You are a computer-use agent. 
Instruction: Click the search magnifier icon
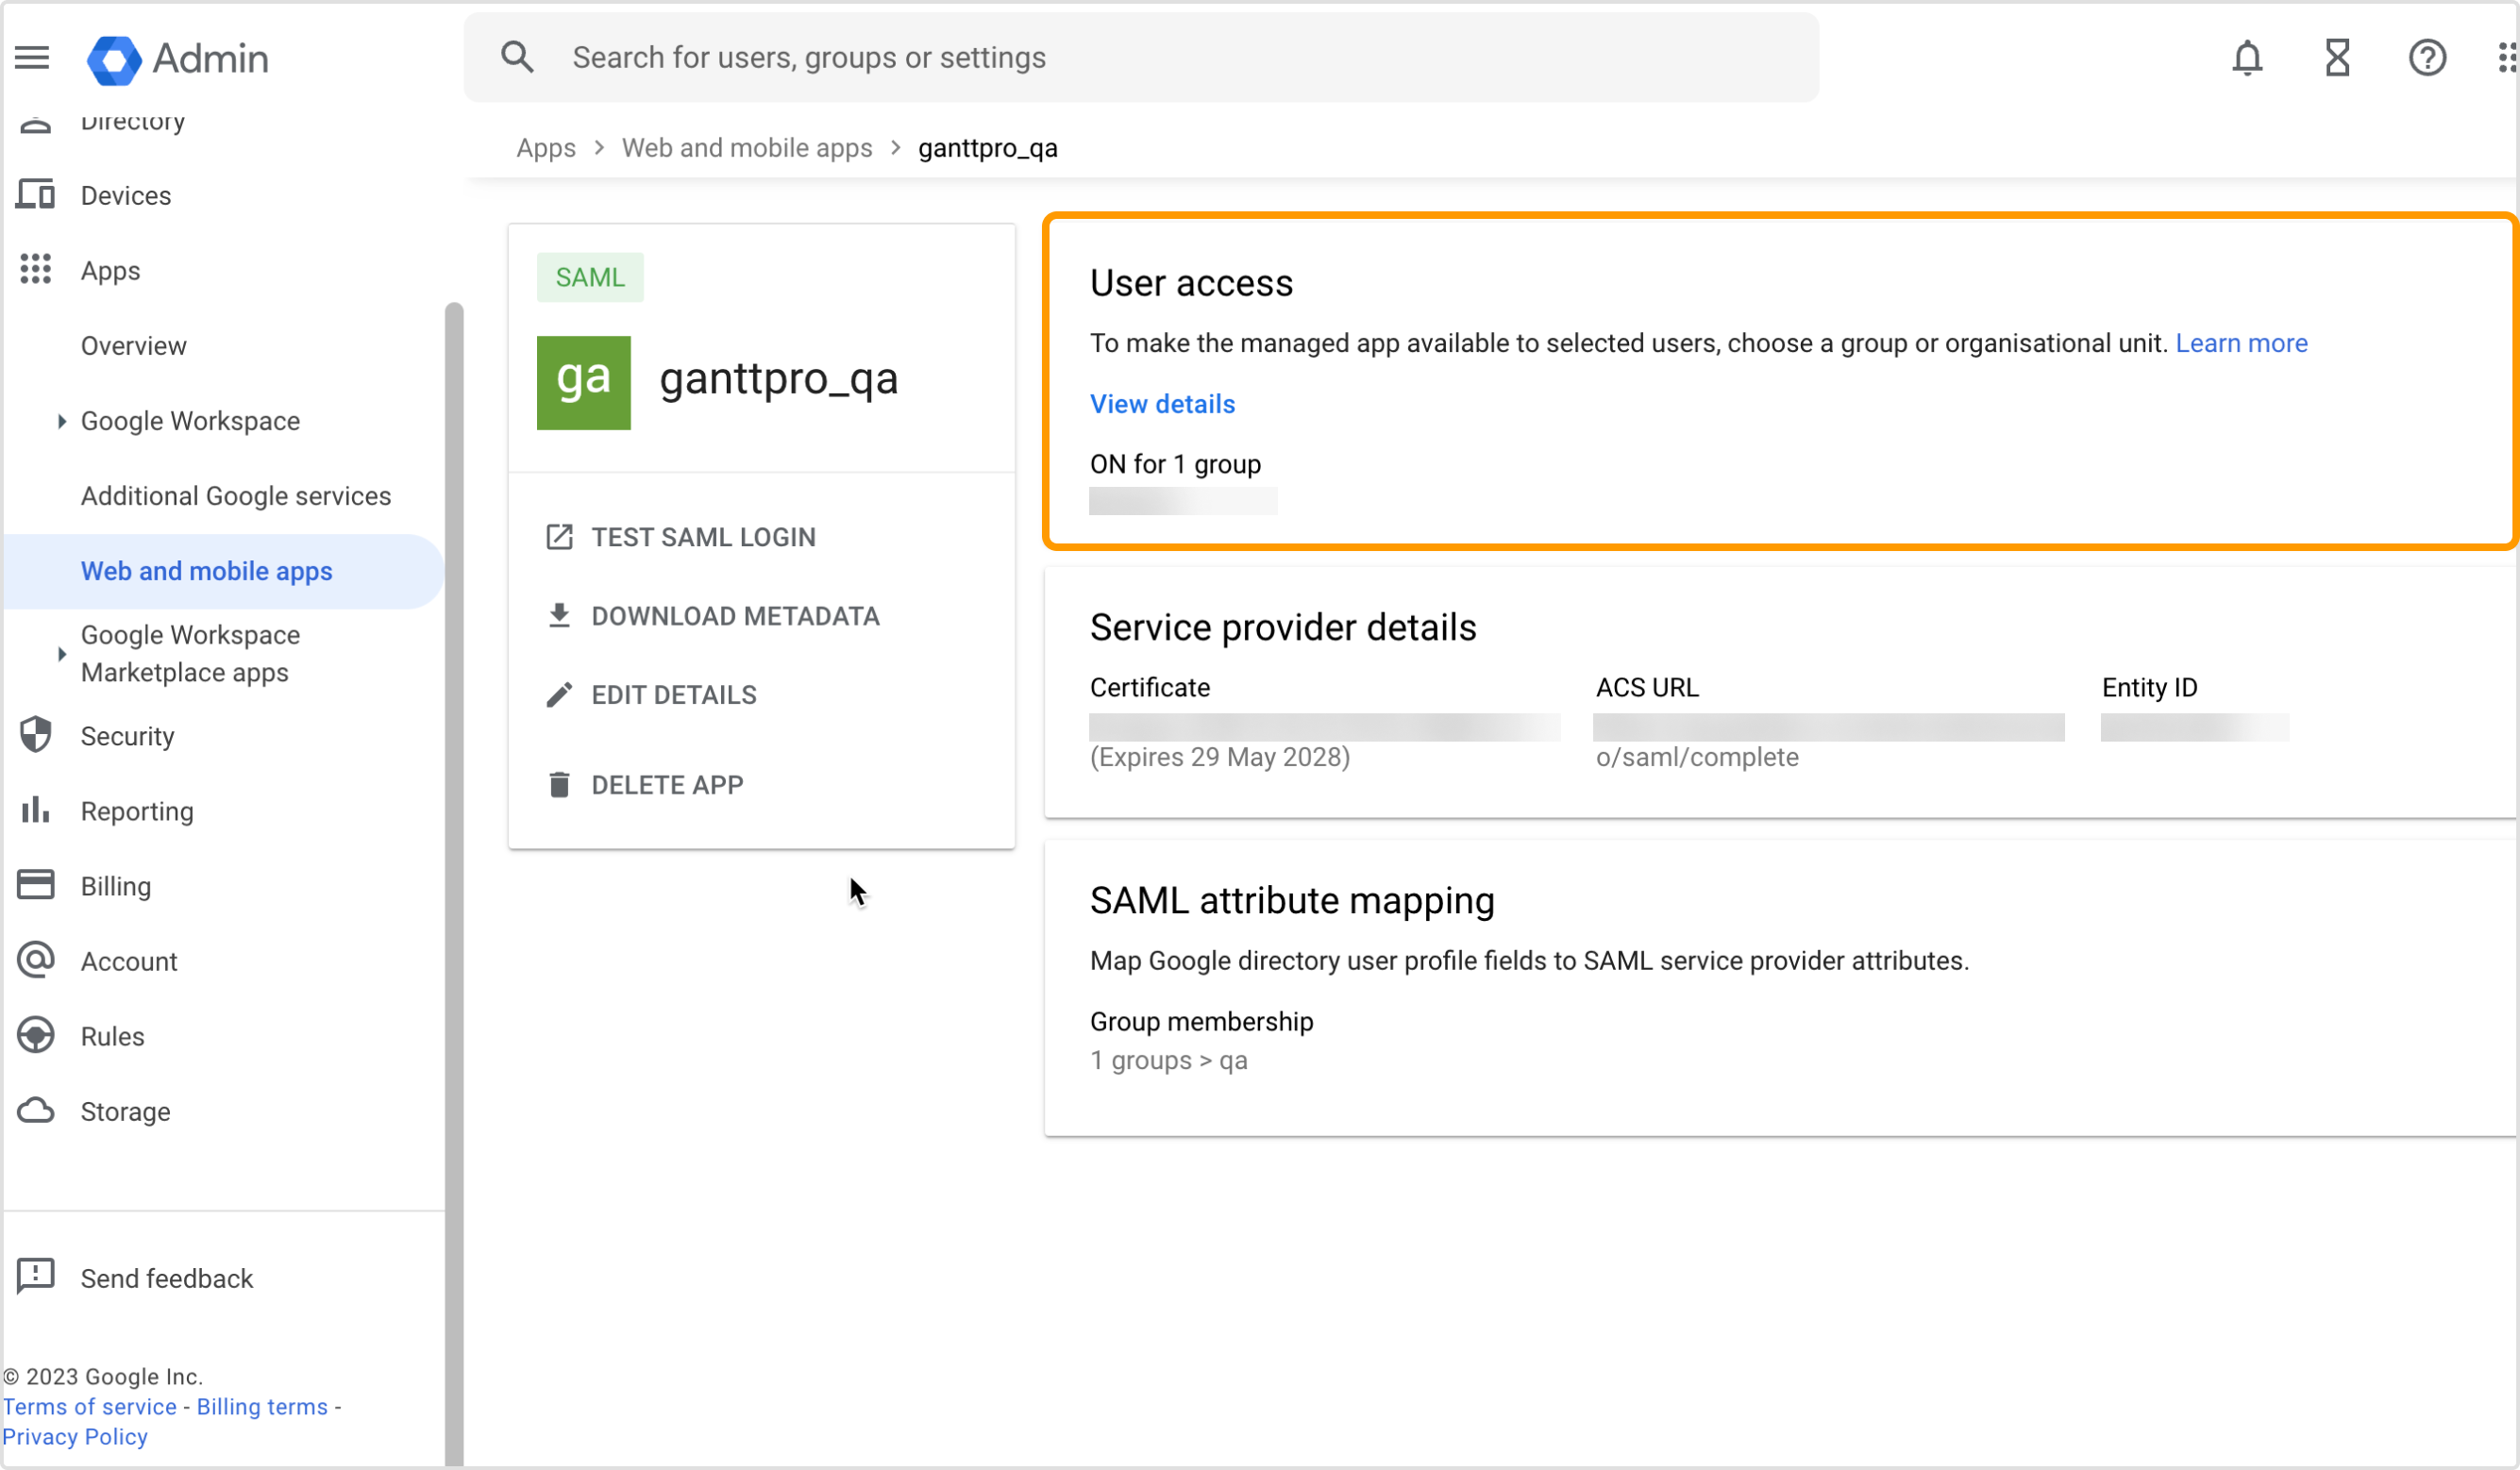point(517,57)
